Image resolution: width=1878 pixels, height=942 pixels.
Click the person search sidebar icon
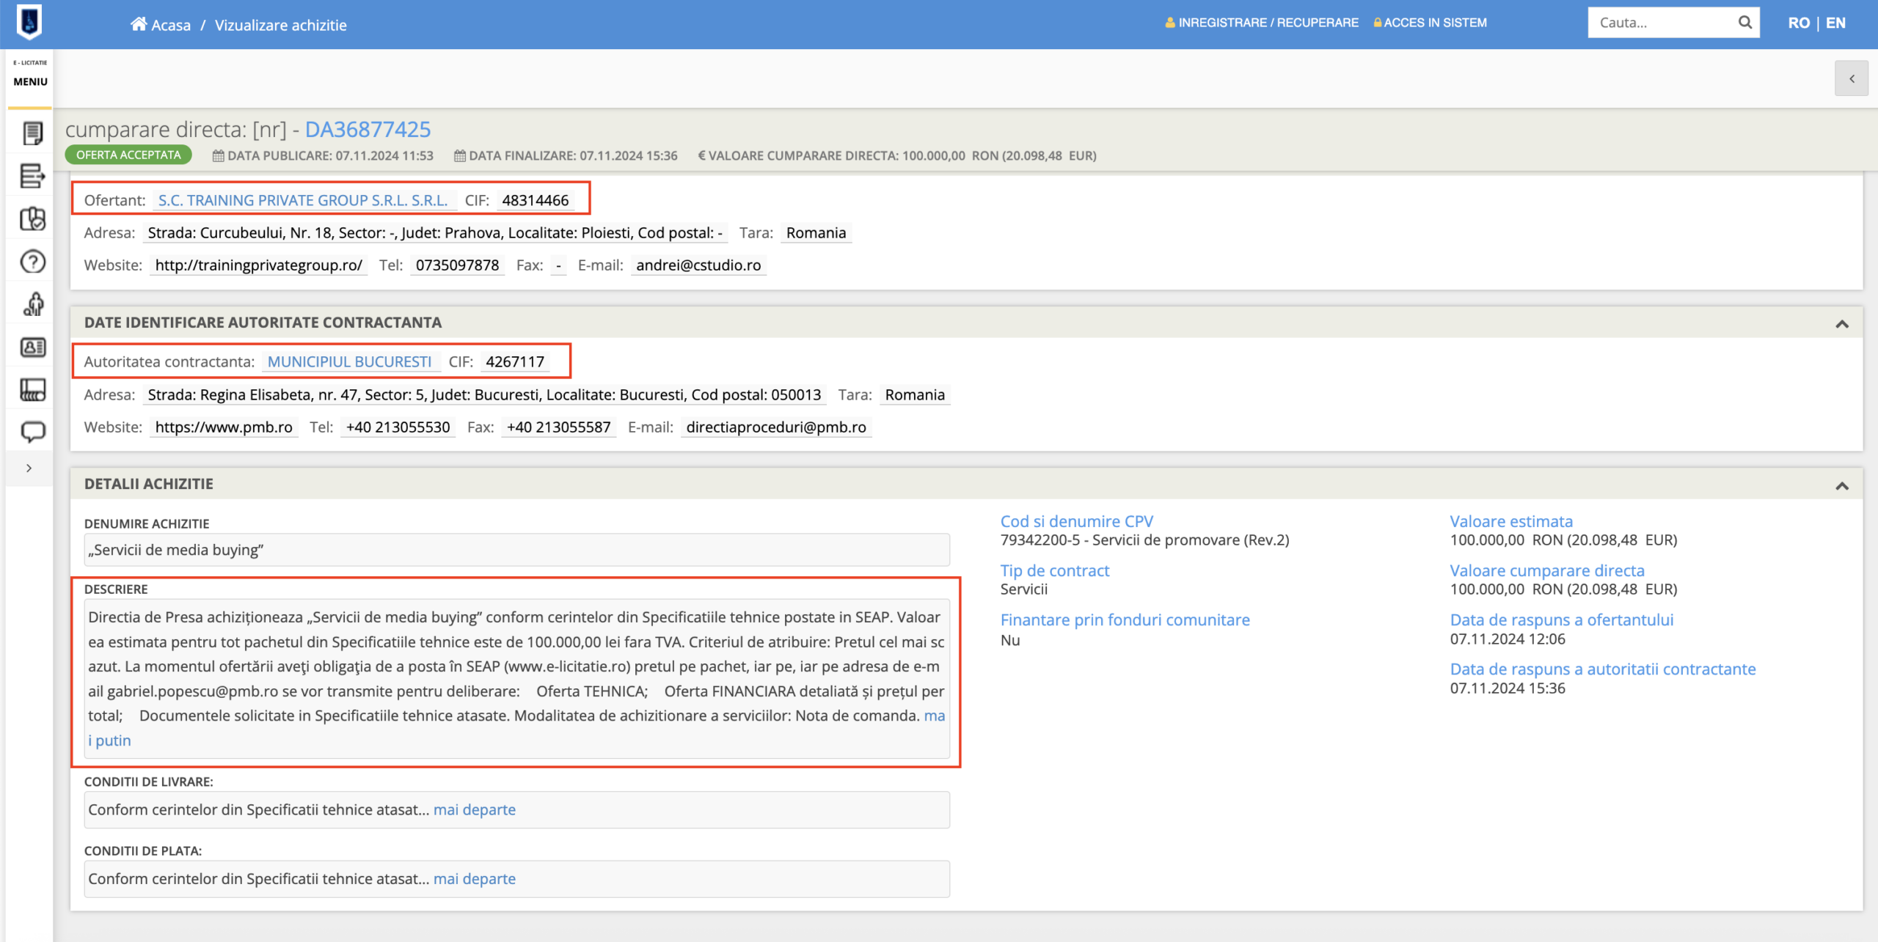32,304
